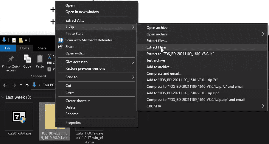The image size is (269, 144).
Task: Expand the Send to submenu
Action: coord(133,77)
